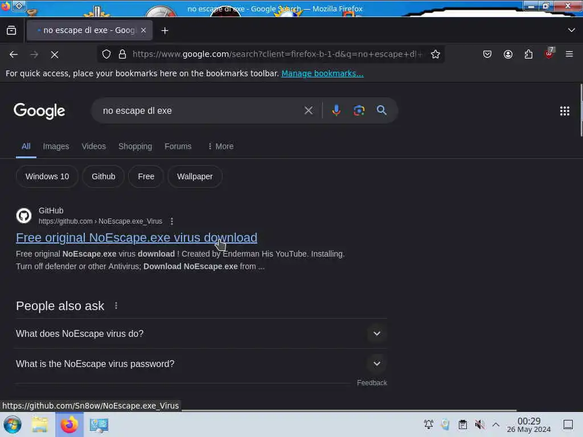This screenshot has width=583, height=437.
Task: Clear the search query with X
Action: tap(308, 110)
